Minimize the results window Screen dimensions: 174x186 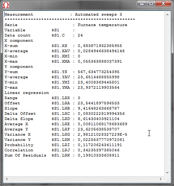pos(142,4)
